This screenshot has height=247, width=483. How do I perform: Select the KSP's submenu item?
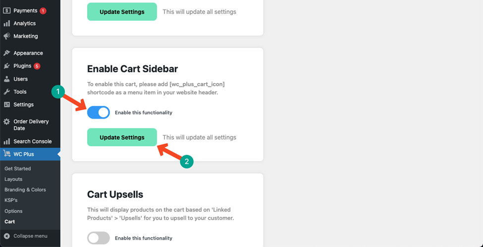pos(11,200)
